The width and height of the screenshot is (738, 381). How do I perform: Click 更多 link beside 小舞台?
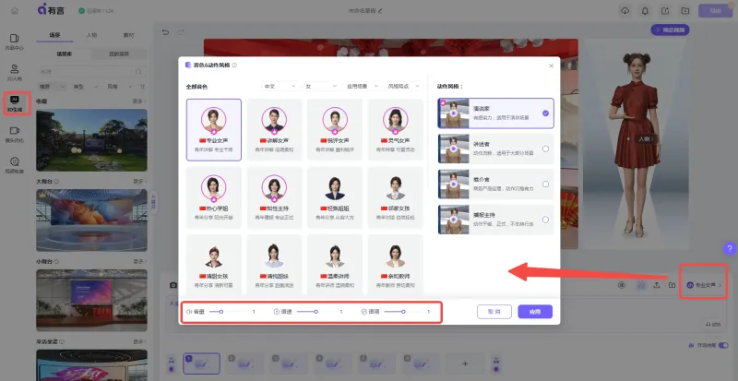coord(139,261)
